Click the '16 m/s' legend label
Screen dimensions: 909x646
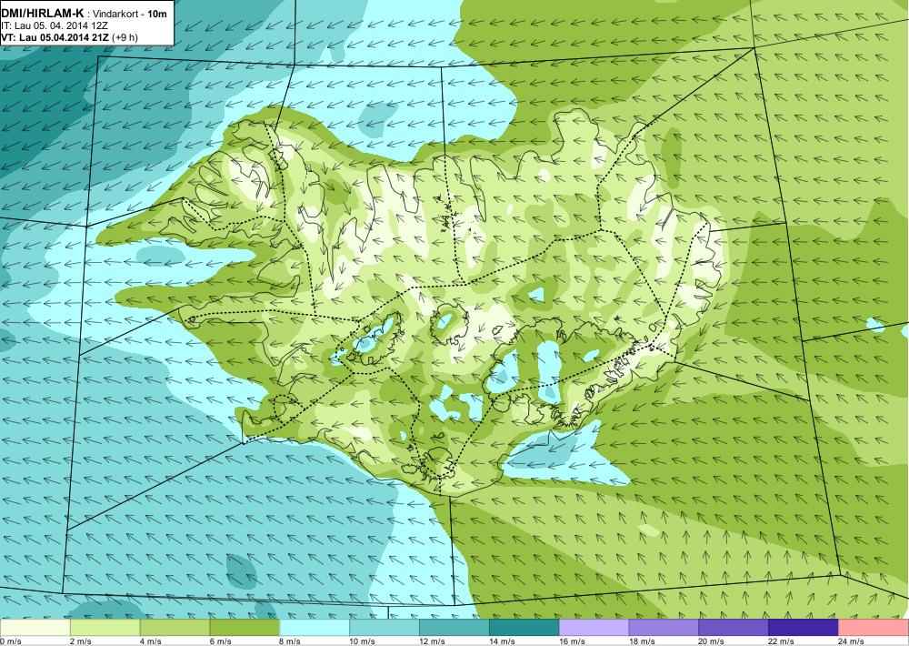(572, 641)
